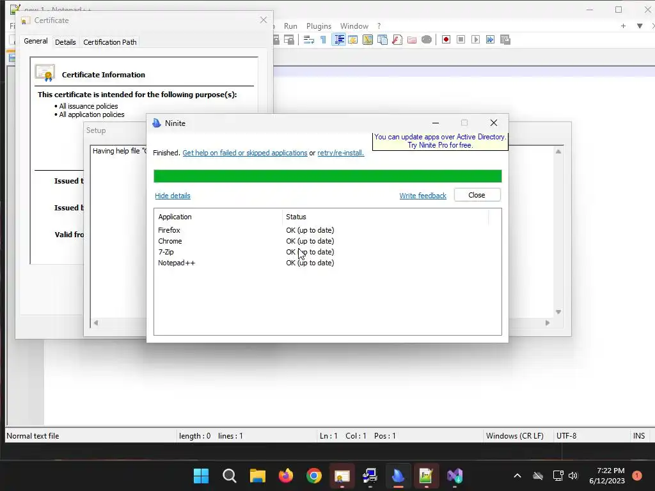This screenshot has height=491, width=655.
Task: Open notification badge in tray
Action: (637, 476)
